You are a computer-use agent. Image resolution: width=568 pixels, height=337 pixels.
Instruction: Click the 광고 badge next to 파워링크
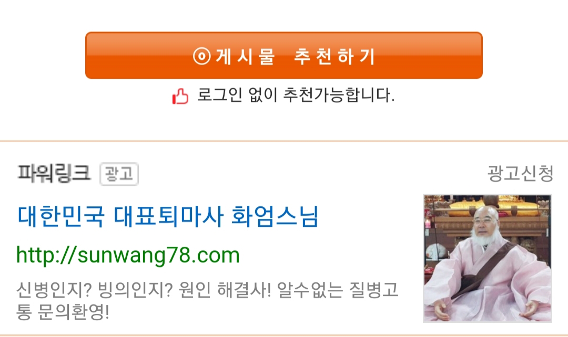pyautogui.click(x=119, y=174)
